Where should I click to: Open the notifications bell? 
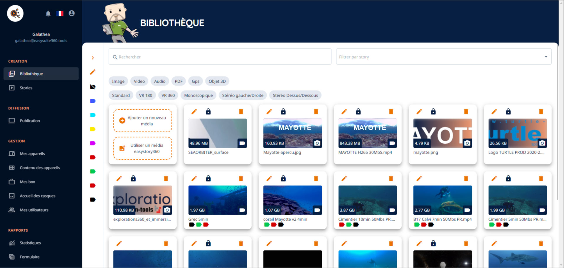click(48, 13)
